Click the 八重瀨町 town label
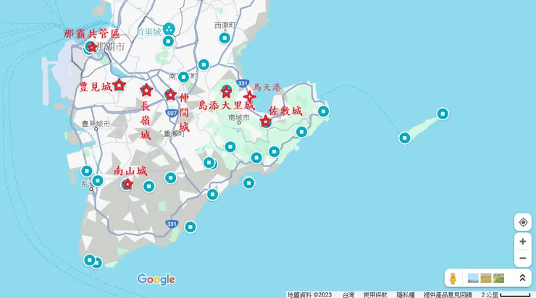The image size is (536, 298). tap(170, 134)
